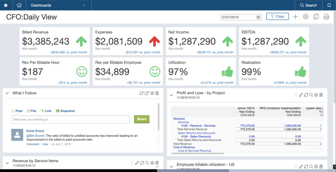Open Profit and Loss panel settings gear

tap(316, 95)
